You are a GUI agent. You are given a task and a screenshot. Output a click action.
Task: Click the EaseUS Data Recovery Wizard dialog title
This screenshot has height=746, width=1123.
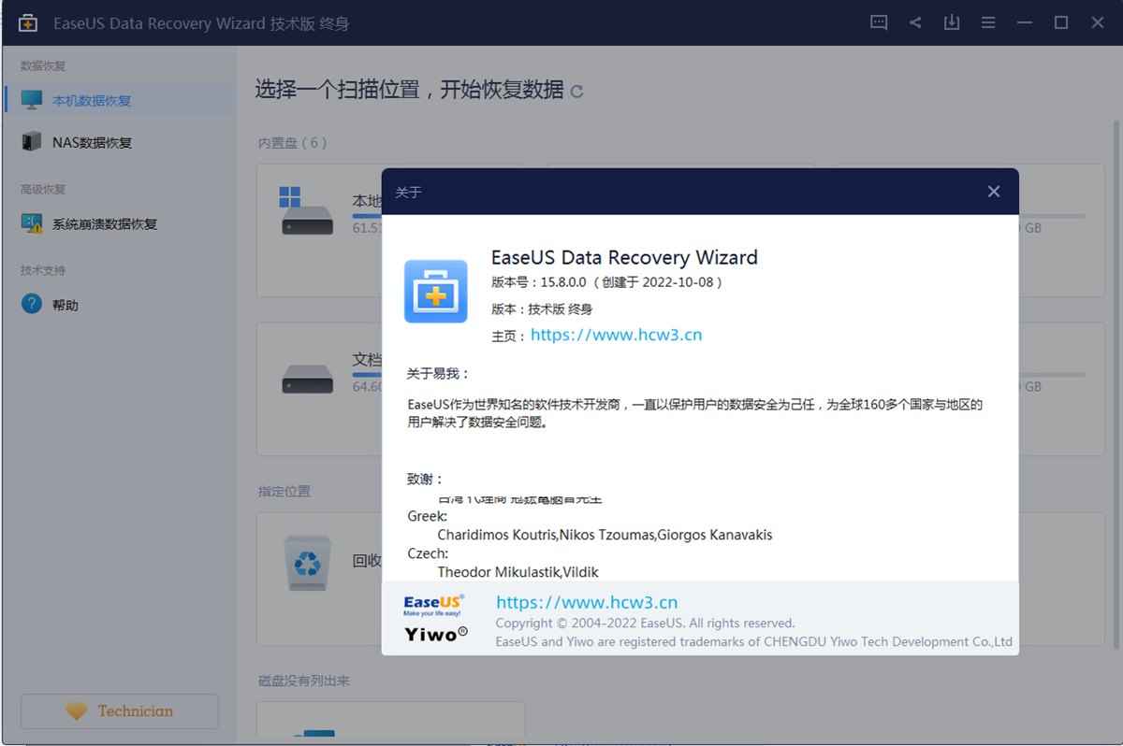[x=624, y=257]
